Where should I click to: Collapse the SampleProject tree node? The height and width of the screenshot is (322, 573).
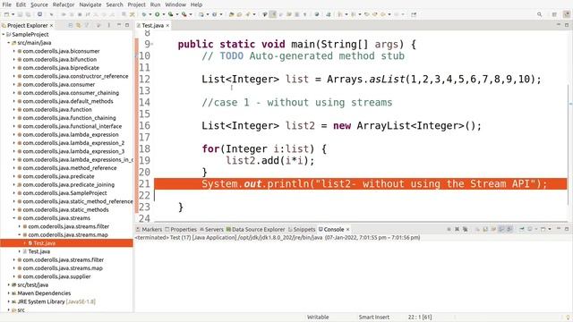point(4,34)
